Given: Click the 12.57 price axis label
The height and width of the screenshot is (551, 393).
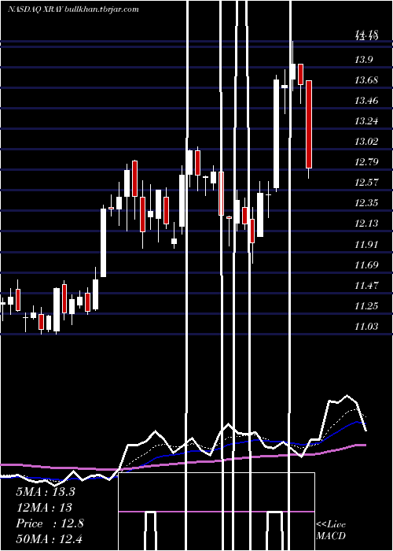Looking at the screenshot, I should pyautogui.click(x=366, y=183).
